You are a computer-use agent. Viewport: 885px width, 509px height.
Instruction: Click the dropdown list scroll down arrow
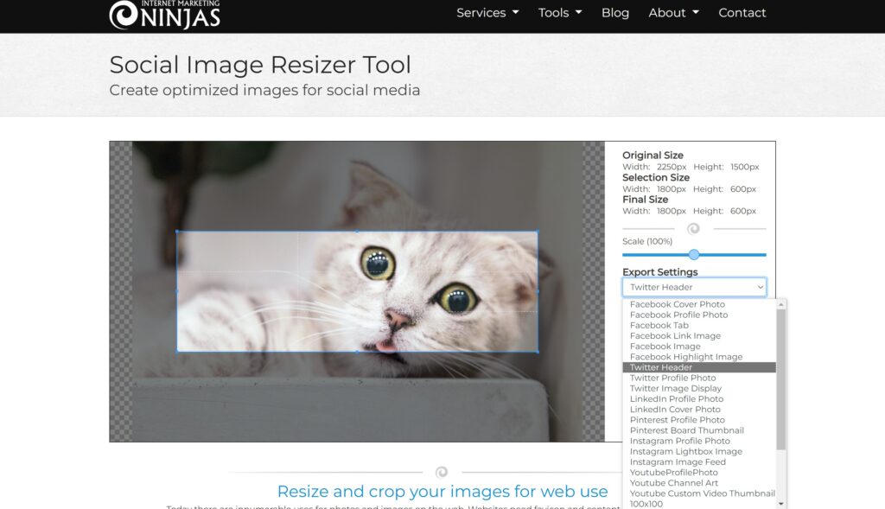(x=781, y=504)
